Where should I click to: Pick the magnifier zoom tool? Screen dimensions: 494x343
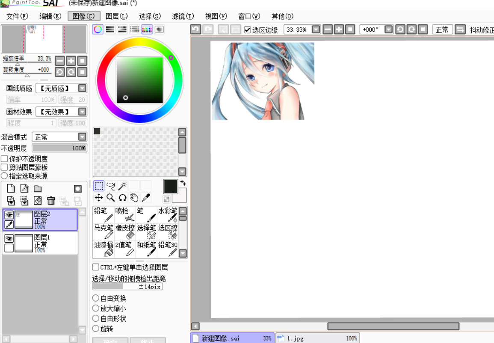[x=111, y=198]
